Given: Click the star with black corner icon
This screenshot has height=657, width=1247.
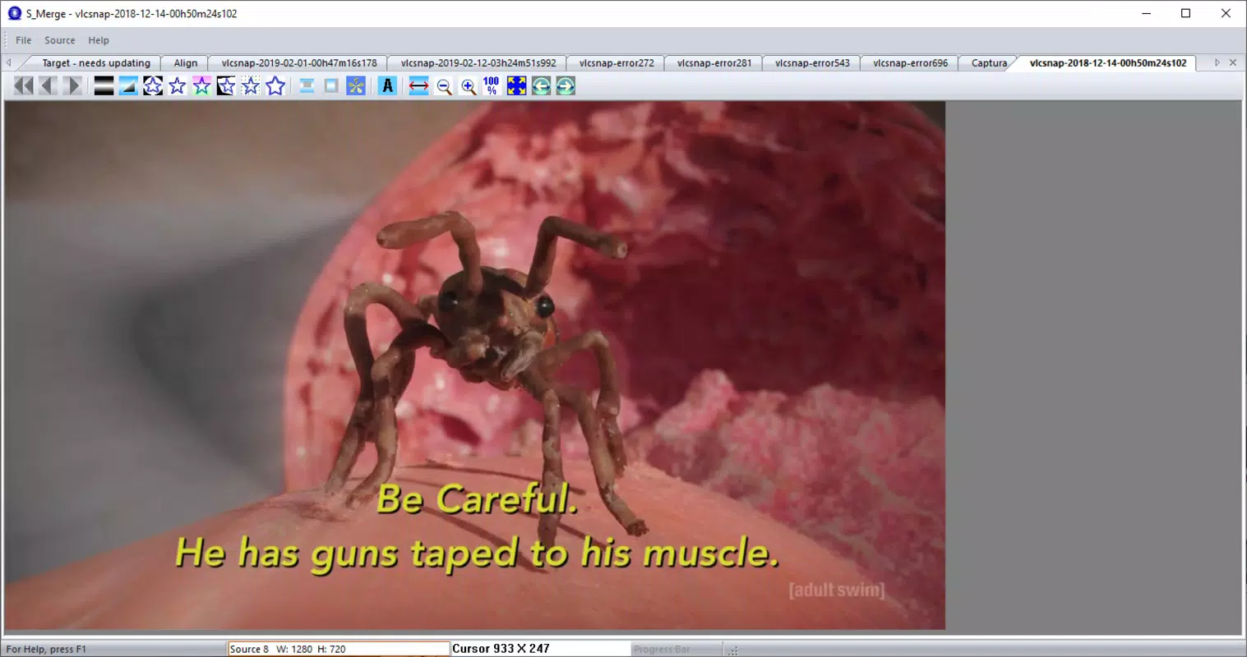Looking at the screenshot, I should point(226,85).
